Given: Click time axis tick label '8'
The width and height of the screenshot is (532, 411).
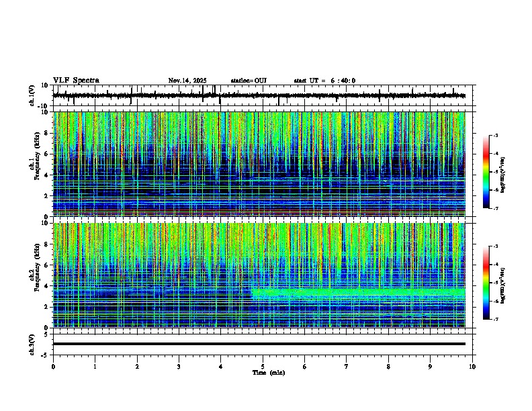Looking at the screenshot, I should tap(388, 367).
